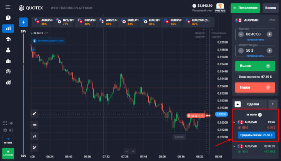
Task: Open the education graduation cap icon
Action: point(8,39)
